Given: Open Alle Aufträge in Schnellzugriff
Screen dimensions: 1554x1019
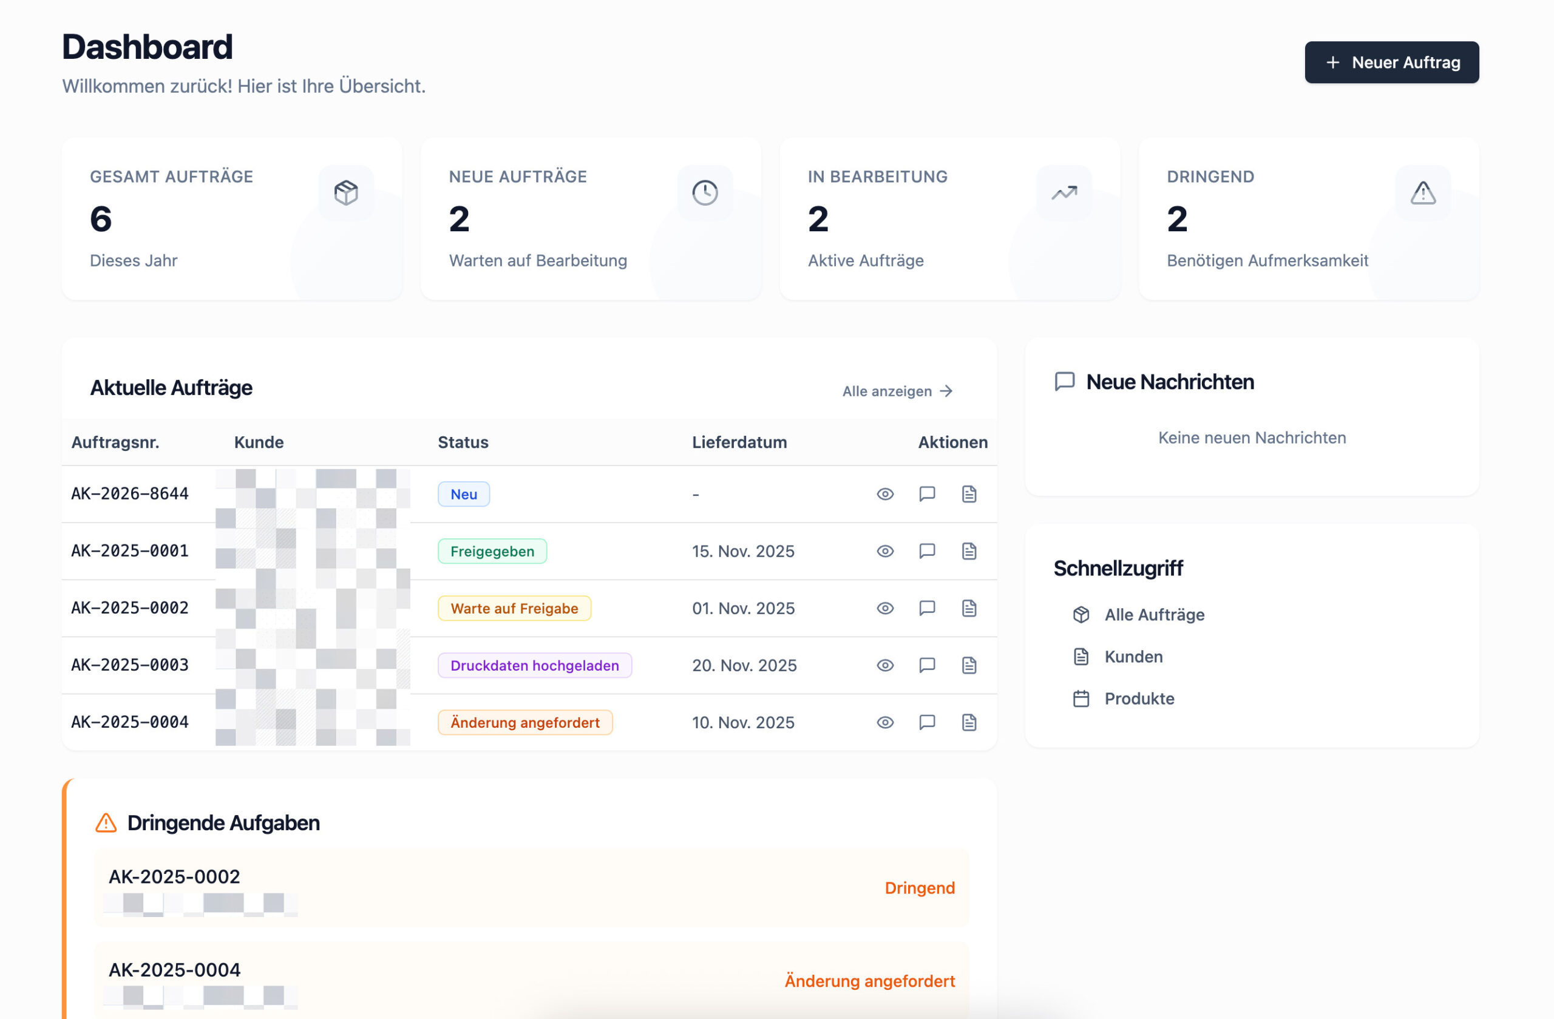Looking at the screenshot, I should coord(1153,614).
